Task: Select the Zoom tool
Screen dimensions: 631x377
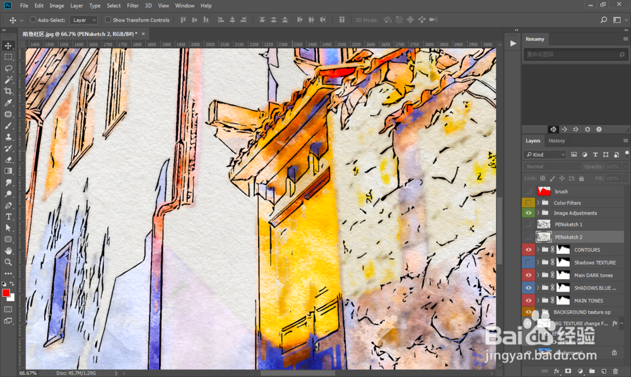Action: point(8,262)
